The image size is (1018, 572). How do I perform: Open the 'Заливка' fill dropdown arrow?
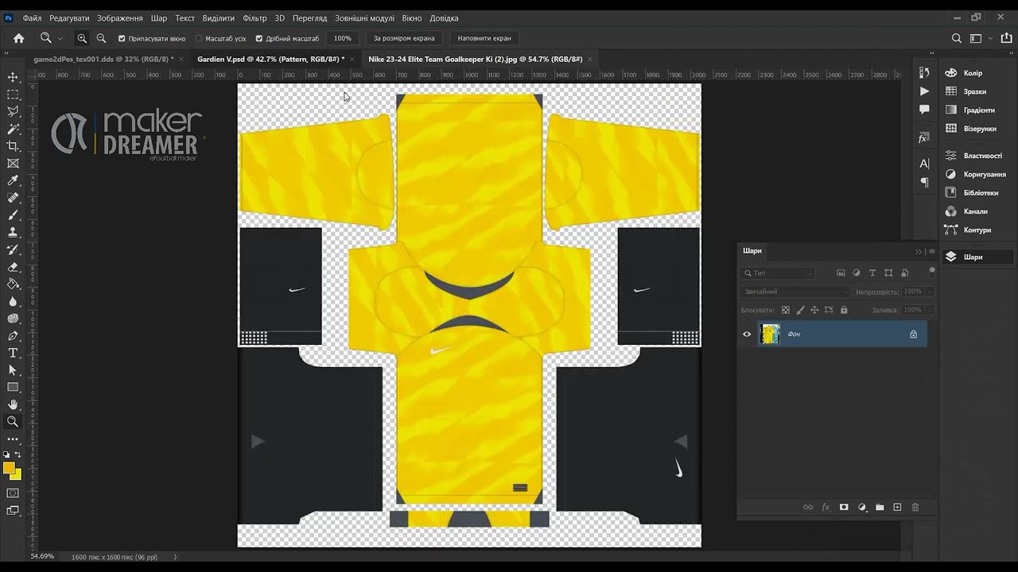click(x=930, y=310)
